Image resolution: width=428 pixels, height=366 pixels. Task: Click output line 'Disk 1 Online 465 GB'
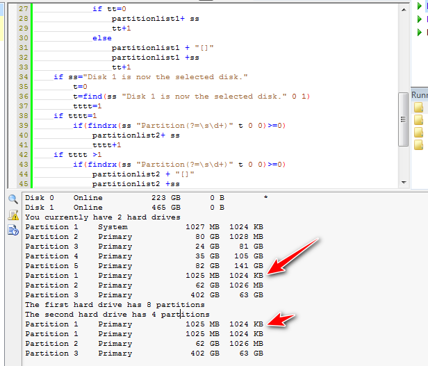(x=125, y=208)
